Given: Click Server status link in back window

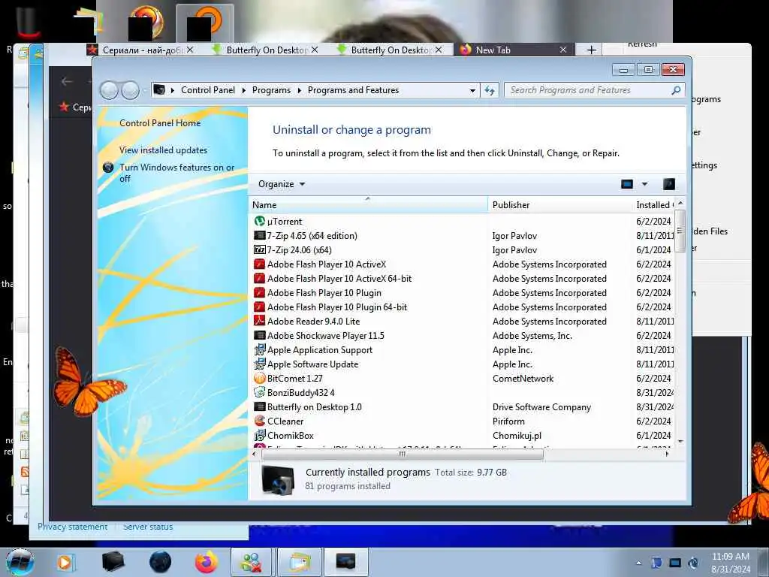Looking at the screenshot, I should pyautogui.click(x=148, y=527).
